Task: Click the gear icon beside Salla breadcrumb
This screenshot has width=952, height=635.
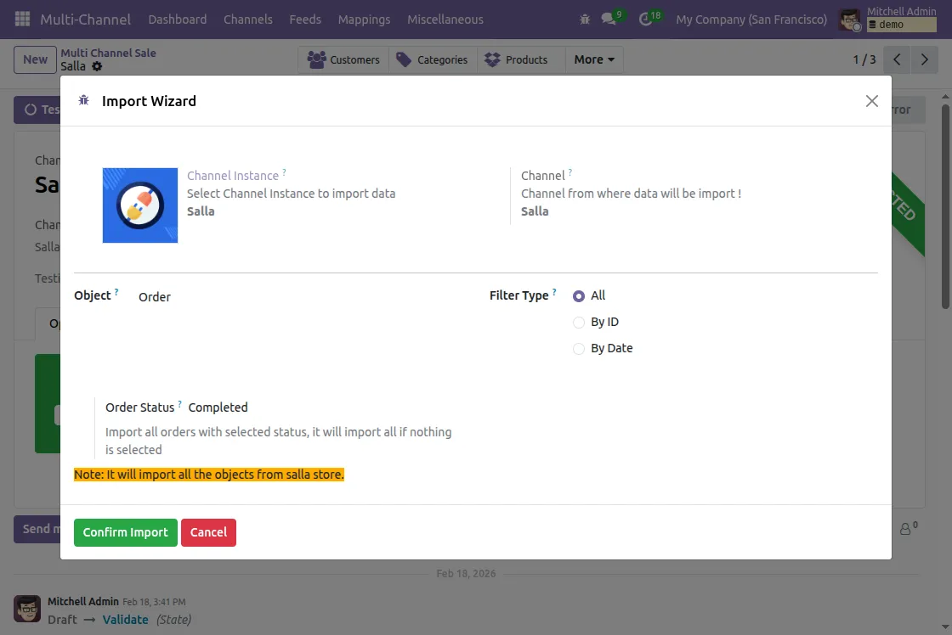Action: tap(96, 65)
